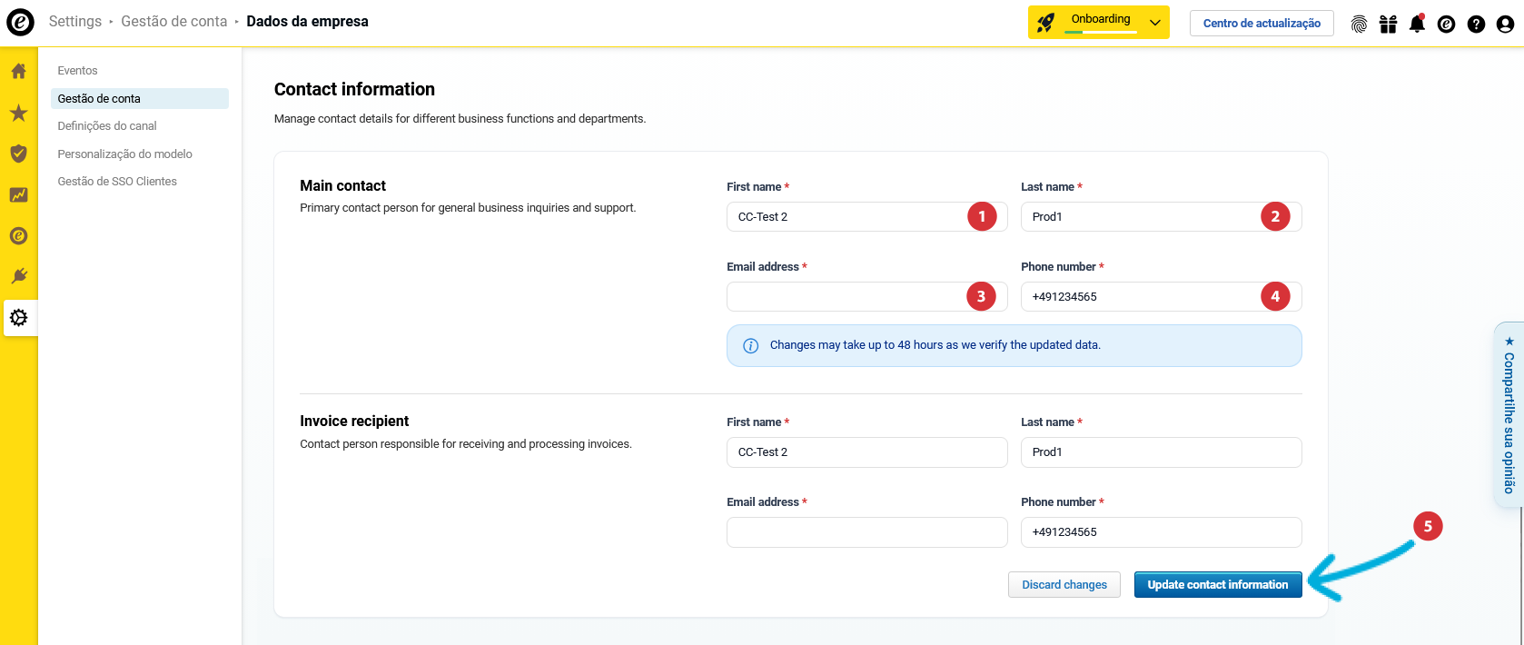Viewport: 1524px width, 645px height.
Task: Select Personalização do modelo menu item
Action: 124,154
